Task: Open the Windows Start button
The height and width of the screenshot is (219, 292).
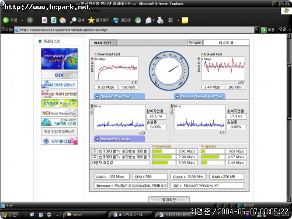Action: (10, 215)
